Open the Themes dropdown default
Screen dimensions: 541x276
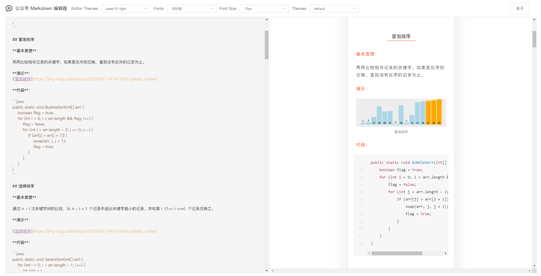pos(334,9)
